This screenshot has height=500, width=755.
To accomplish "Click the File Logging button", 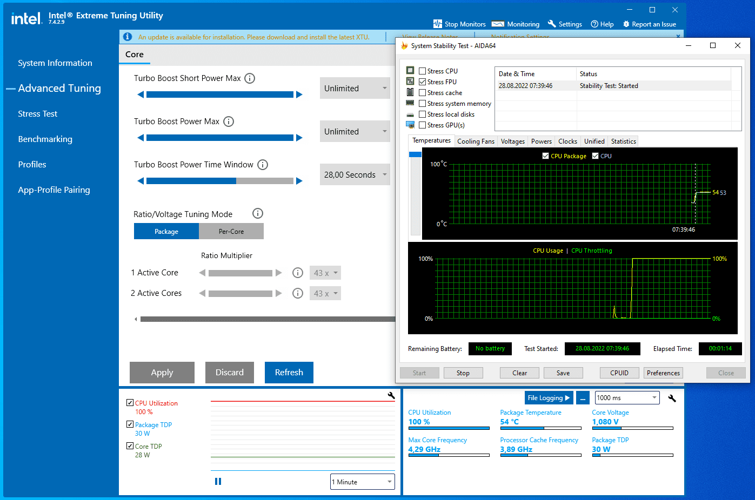I will tap(549, 398).
